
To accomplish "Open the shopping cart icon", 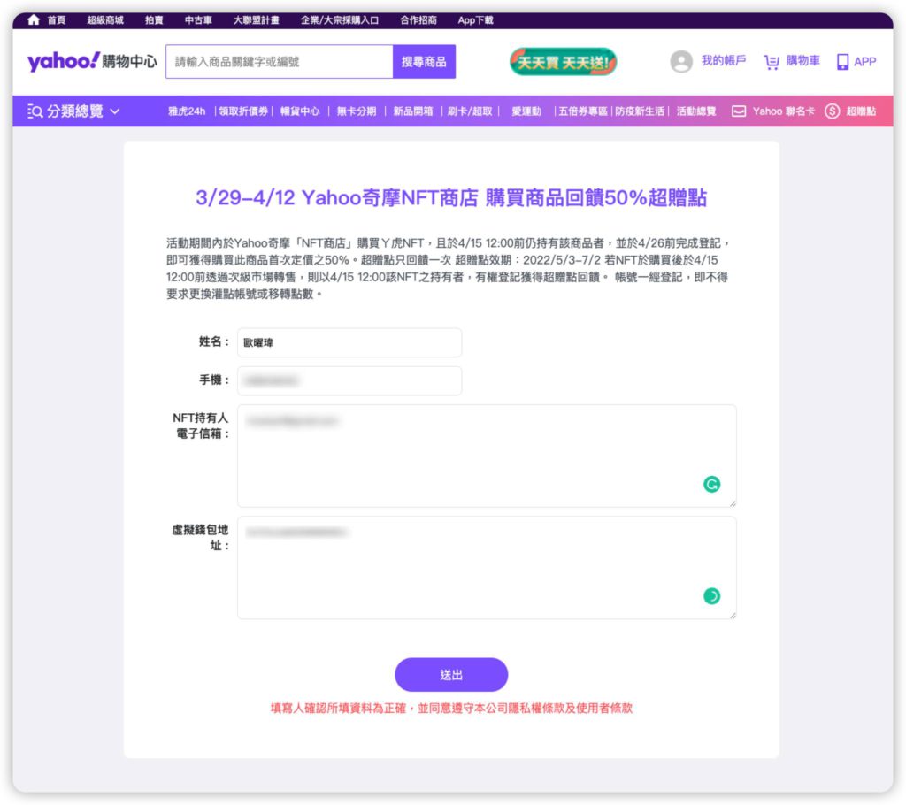I will (x=772, y=61).
